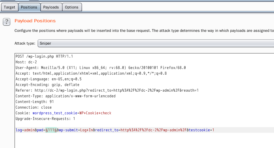Viewport: 274px width, 148px height.
Task: Select the Positions tab
Action: 29,7
